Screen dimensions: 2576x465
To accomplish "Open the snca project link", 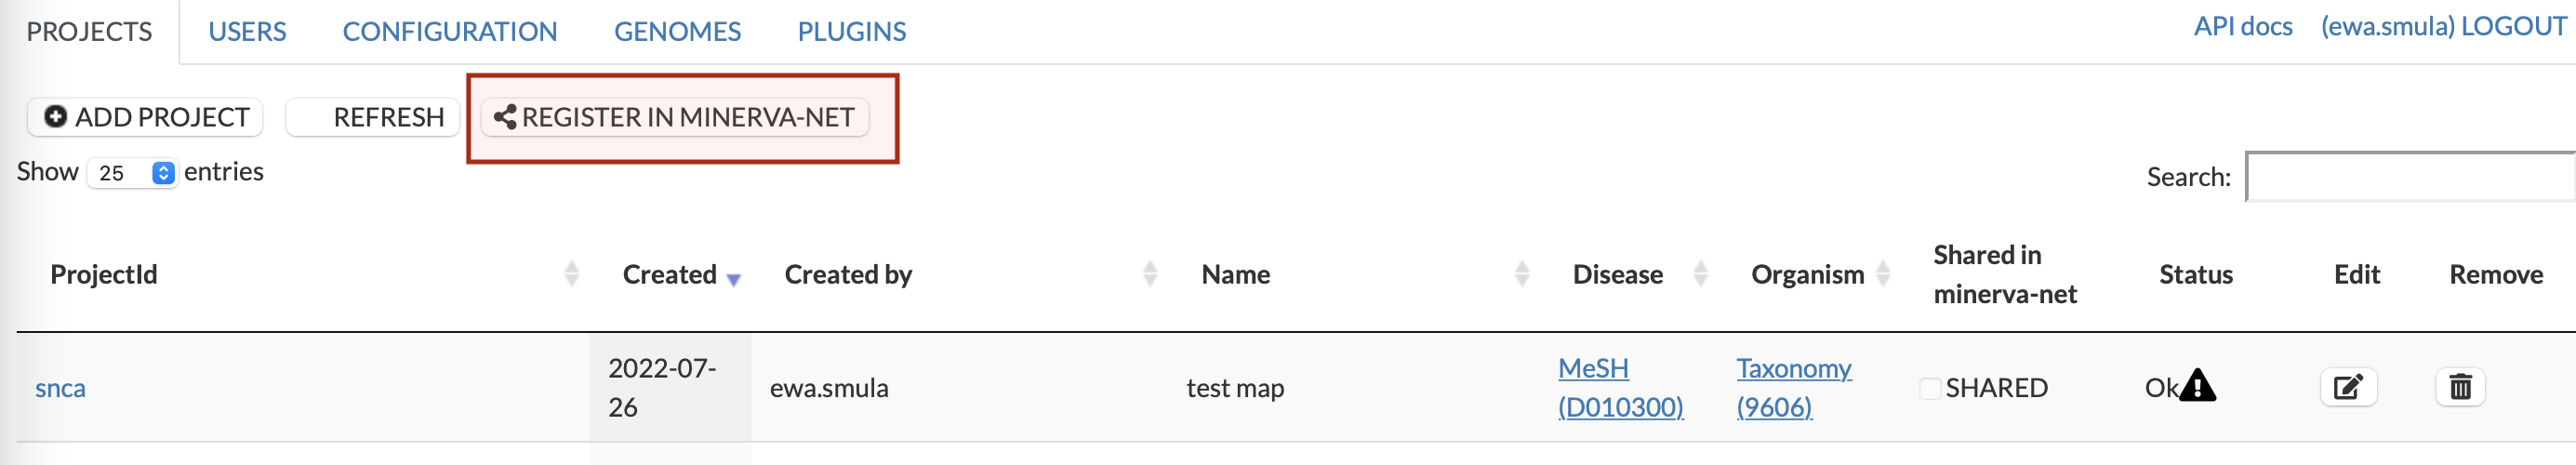I will click(x=60, y=388).
